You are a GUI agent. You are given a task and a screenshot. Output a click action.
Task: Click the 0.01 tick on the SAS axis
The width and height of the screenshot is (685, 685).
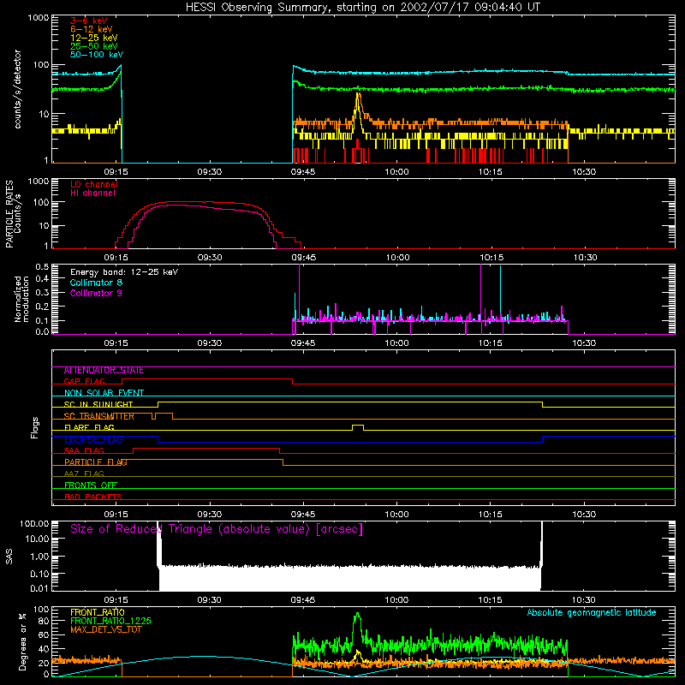click(x=39, y=588)
